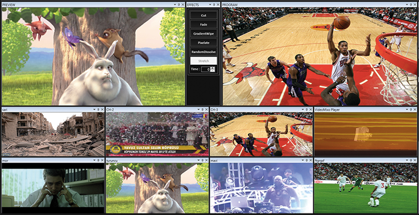Click the PROGRAM monitor basketball output
This screenshot has height=215, width=419.
[x=319, y=56]
